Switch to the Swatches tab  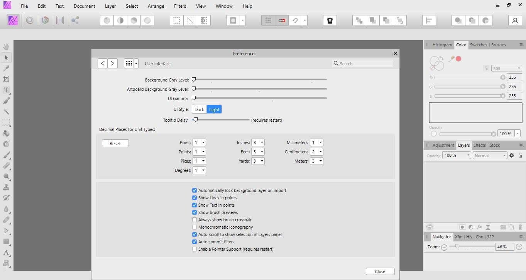click(x=479, y=45)
